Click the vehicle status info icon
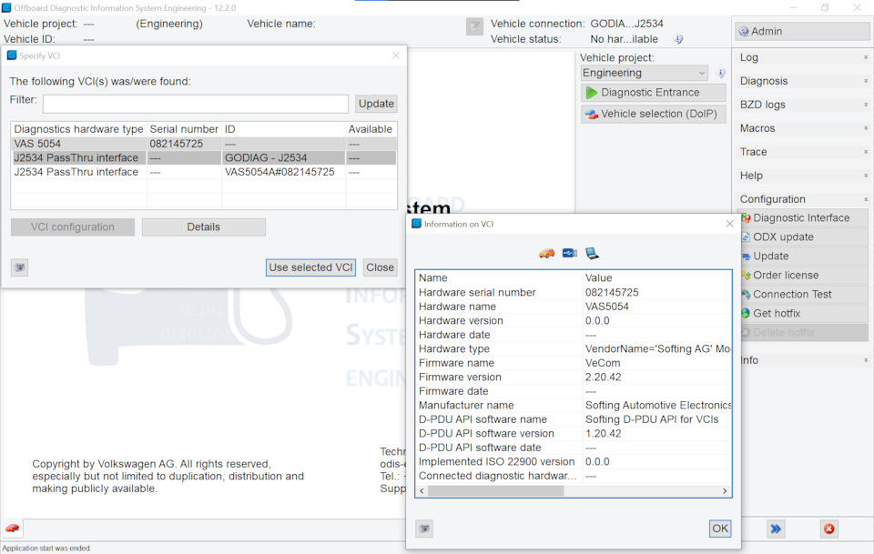Image resolution: width=874 pixels, height=554 pixels. pyautogui.click(x=677, y=39)
